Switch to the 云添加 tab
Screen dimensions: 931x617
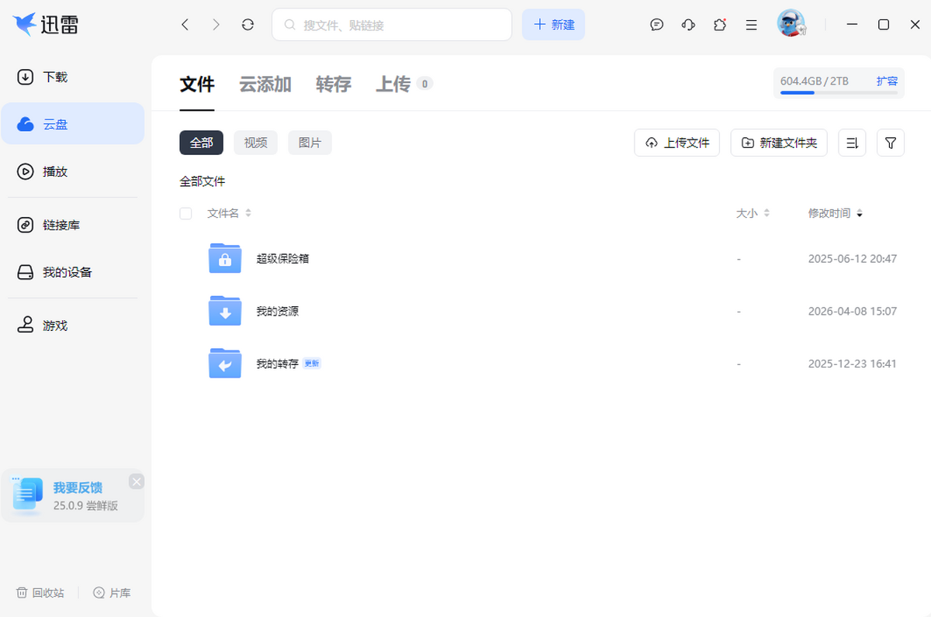tap(265, 84)
